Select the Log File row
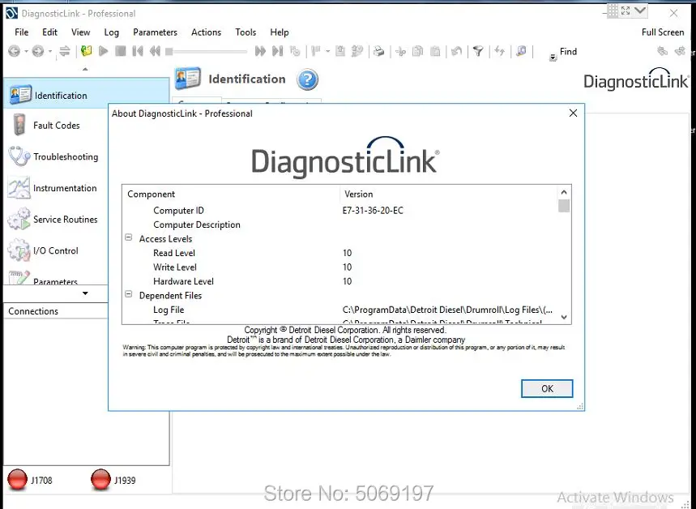Viewport: 696px width, 509px height. (339, 310)
